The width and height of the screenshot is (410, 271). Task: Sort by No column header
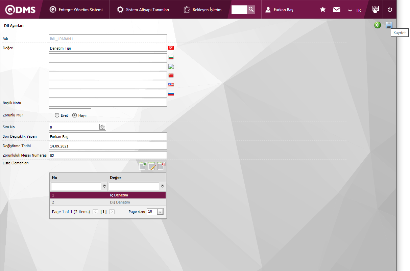coord(55,178)
